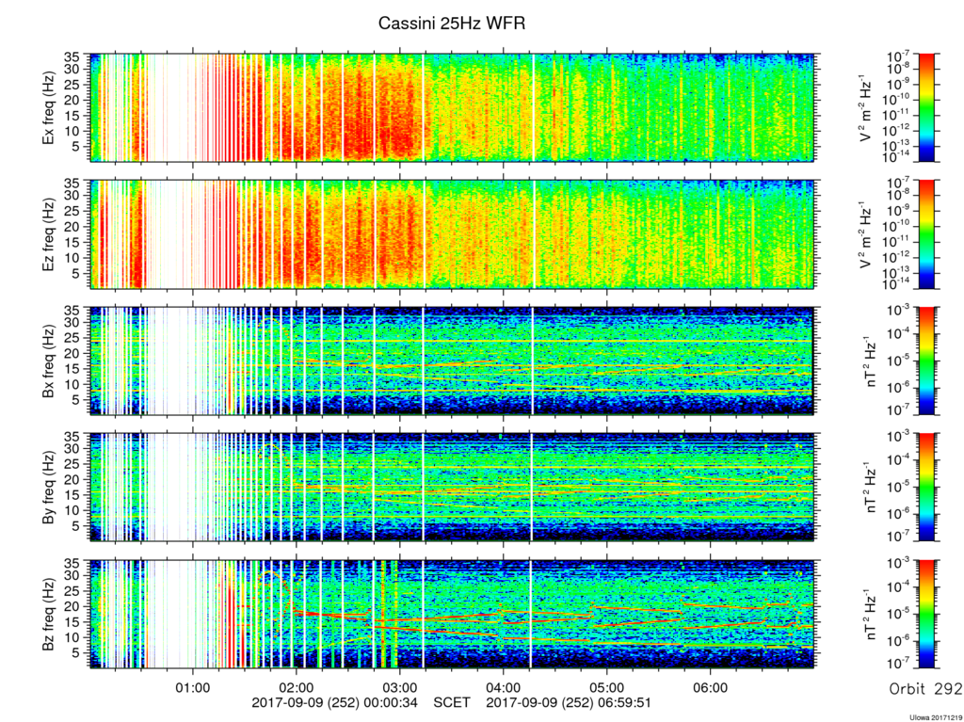Click the 05:00 time axis label
Image resolution: width=964 pixels, height=722 pixels.
pos(607,688)
